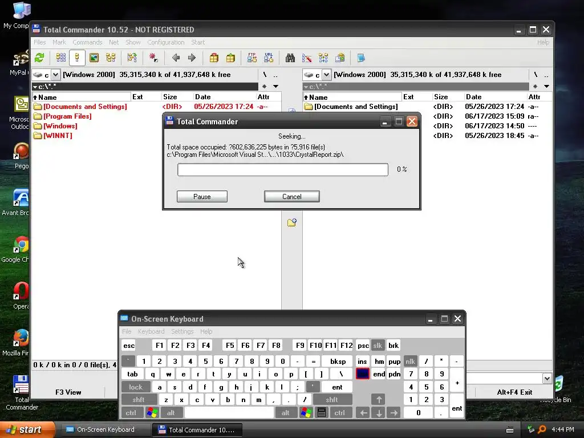Expand right panel directory history arrow
This screenshot has width=584, height=438.
(x=546, y=87)
